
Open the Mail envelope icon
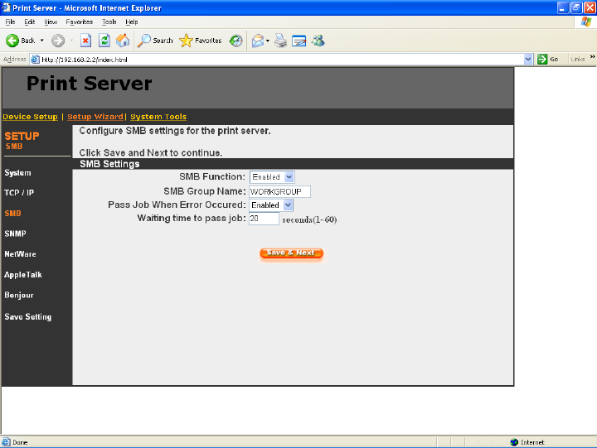[x=258, y=41]
